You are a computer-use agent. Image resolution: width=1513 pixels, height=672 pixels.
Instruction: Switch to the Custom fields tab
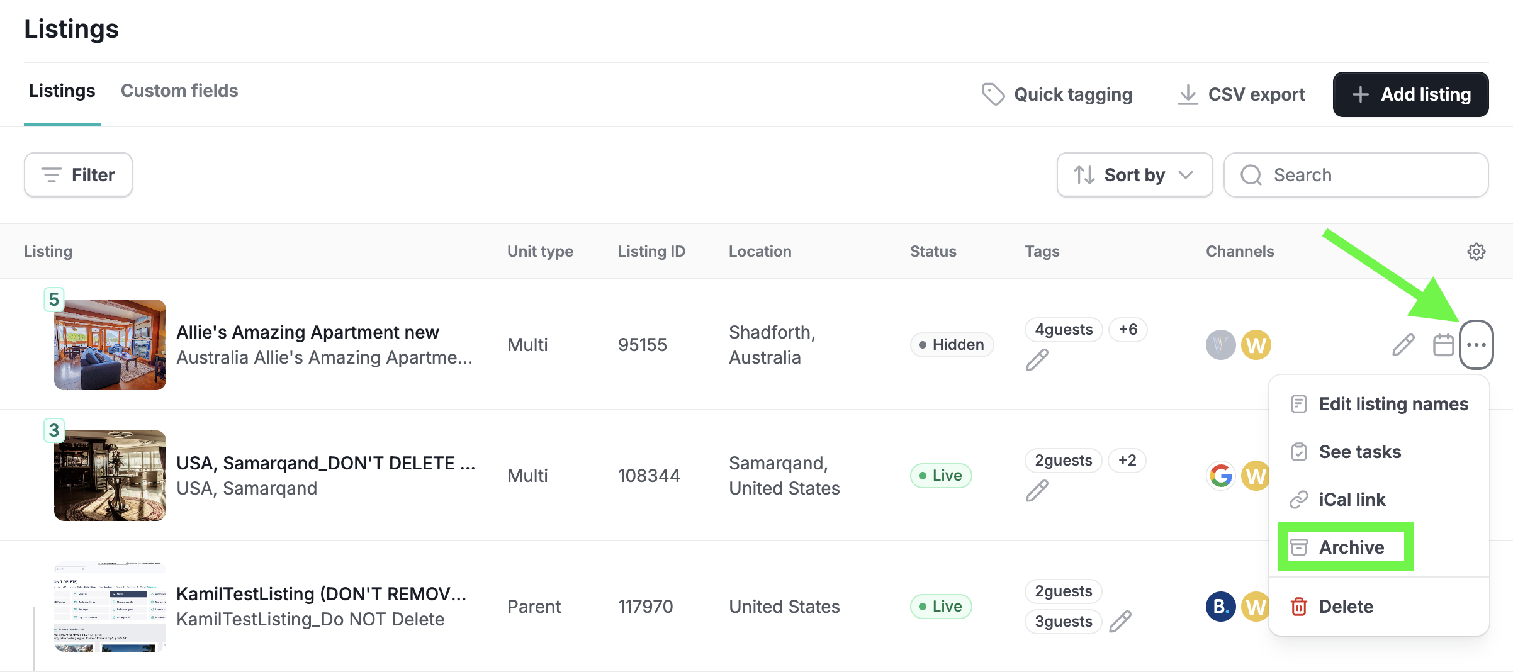coord(179,91)
